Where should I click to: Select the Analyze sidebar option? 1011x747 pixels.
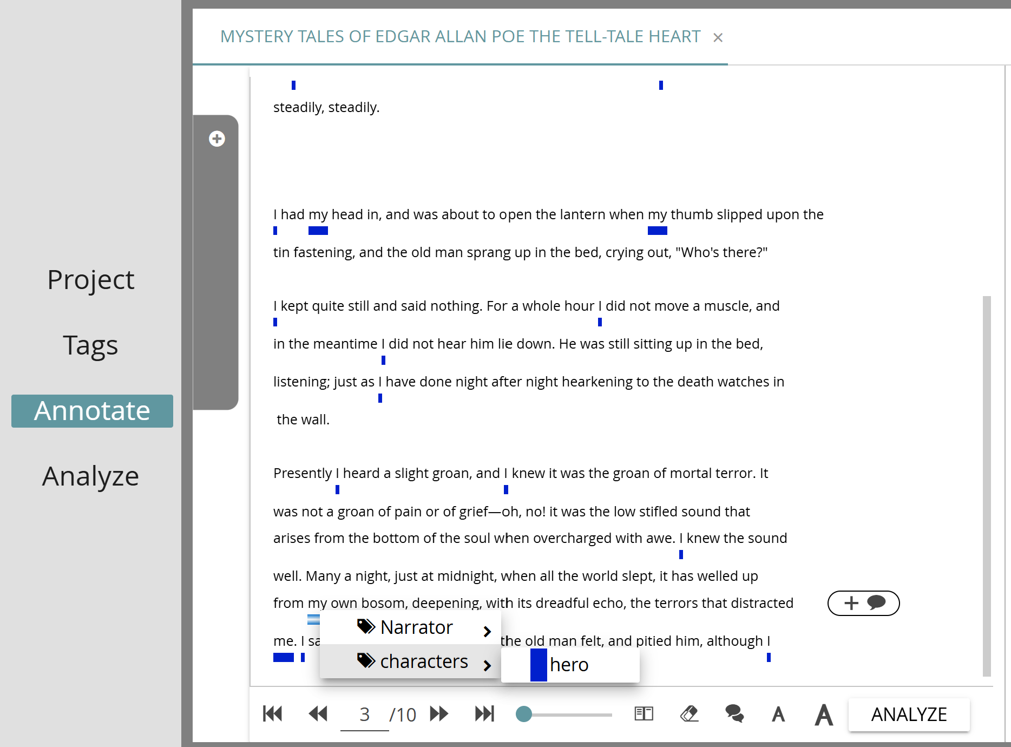(90, 476)
